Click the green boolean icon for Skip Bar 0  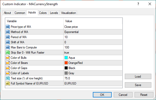coord(8,53)
